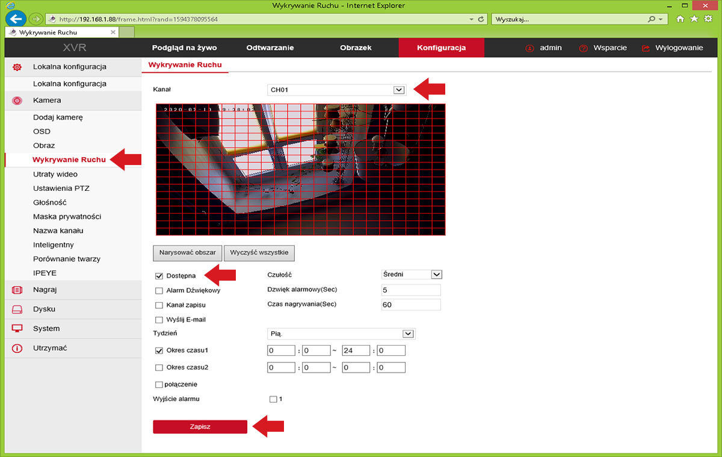
Task: Uncheck the Dostępna checkbox
Action: pyautogui.click(x=159, y=276)
